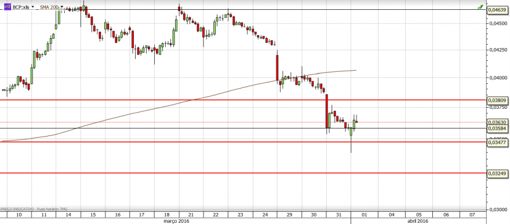
Task: Select the 0,03630 current price label
Action: point(497,122)
